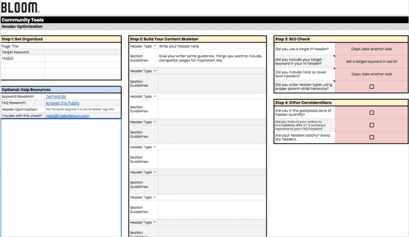Check the proper parent-child hierarchy checkbox
Screen dimensions: 409x237
(372, 87)
